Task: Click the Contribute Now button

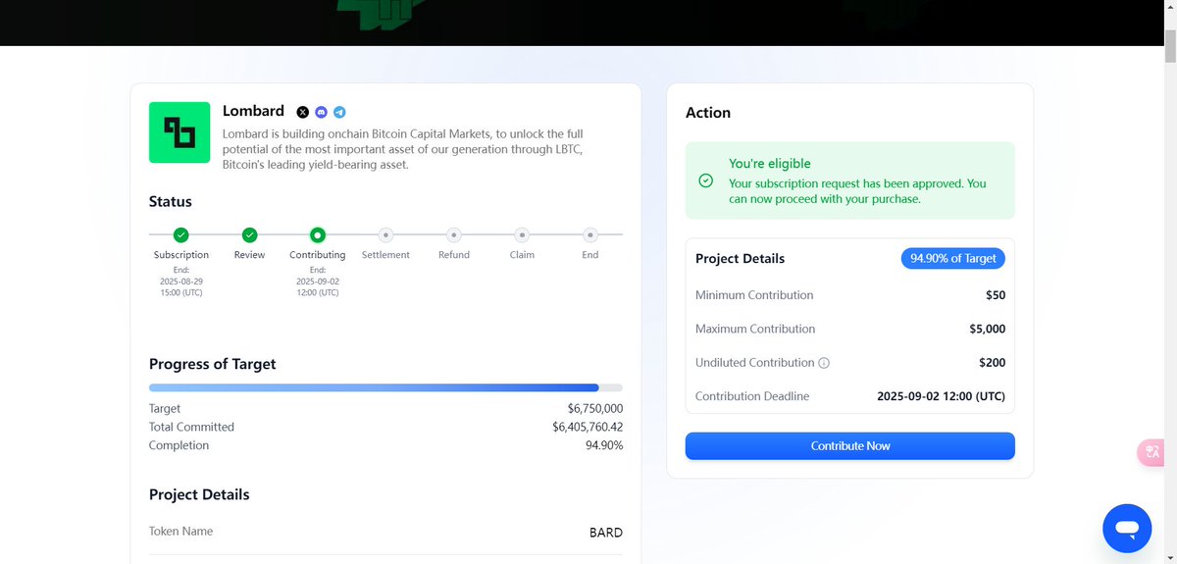Action: coord(850,445)
